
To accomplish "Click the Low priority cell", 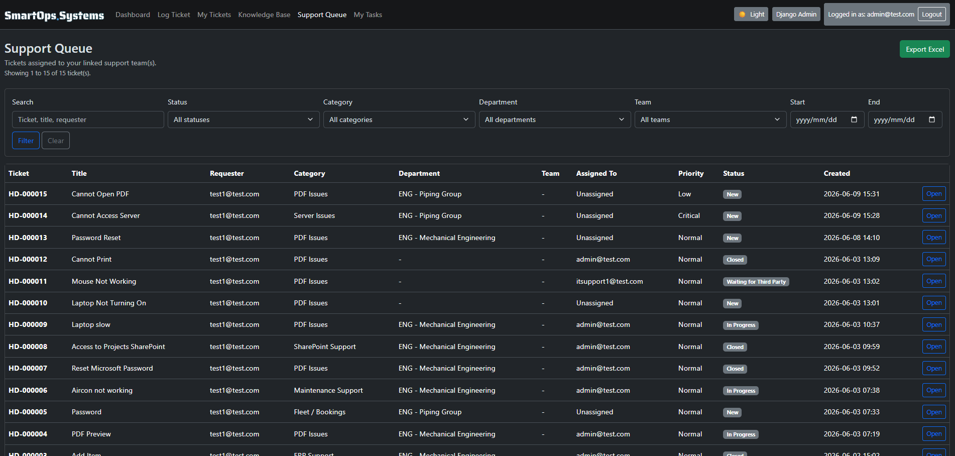I will coord(684,194).
